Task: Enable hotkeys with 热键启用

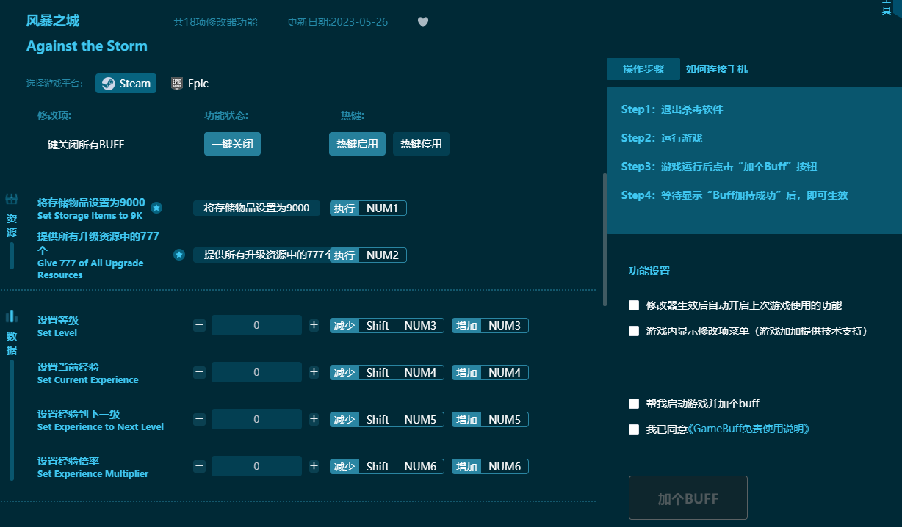Action: tap(357, 144)
